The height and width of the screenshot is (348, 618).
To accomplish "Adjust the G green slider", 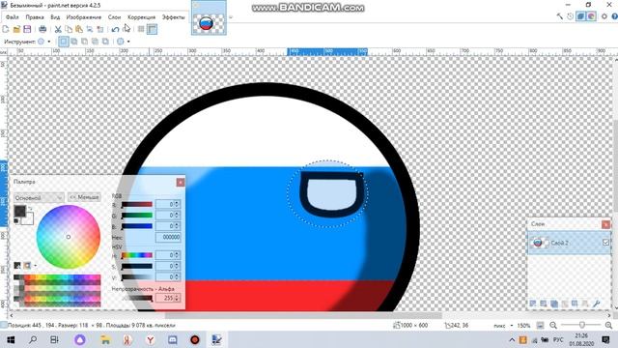I will [x=137, y=215].
